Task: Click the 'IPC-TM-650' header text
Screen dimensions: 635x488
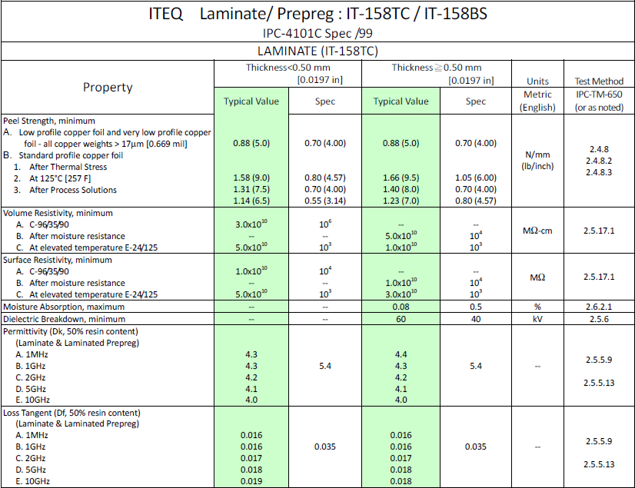Action: [599, 95]
